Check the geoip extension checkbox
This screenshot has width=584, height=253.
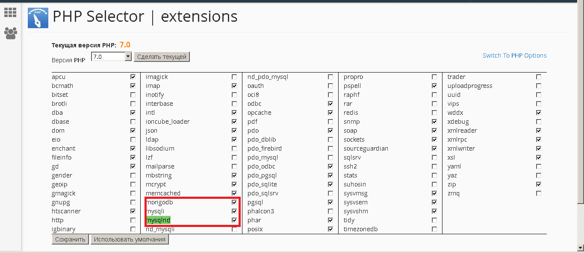(133, 184)
